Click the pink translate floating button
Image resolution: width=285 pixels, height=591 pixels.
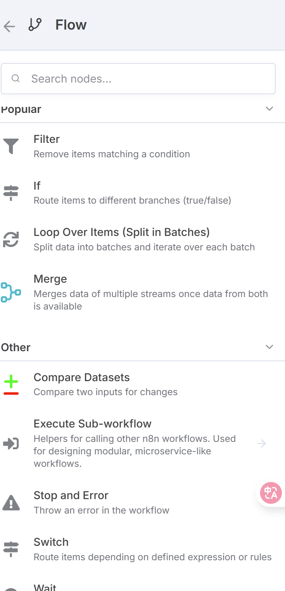tap(271, 493)
